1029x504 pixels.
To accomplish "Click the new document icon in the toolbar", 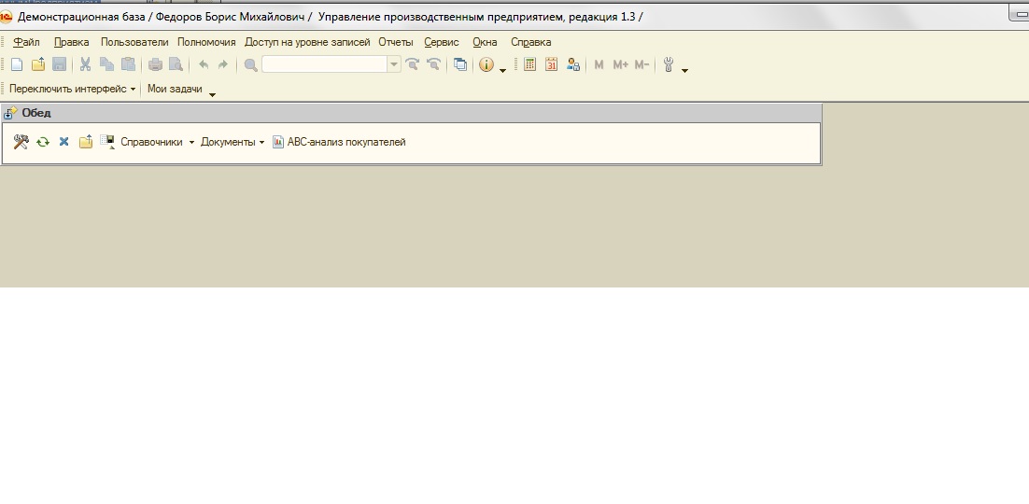I will pos(17,64).
